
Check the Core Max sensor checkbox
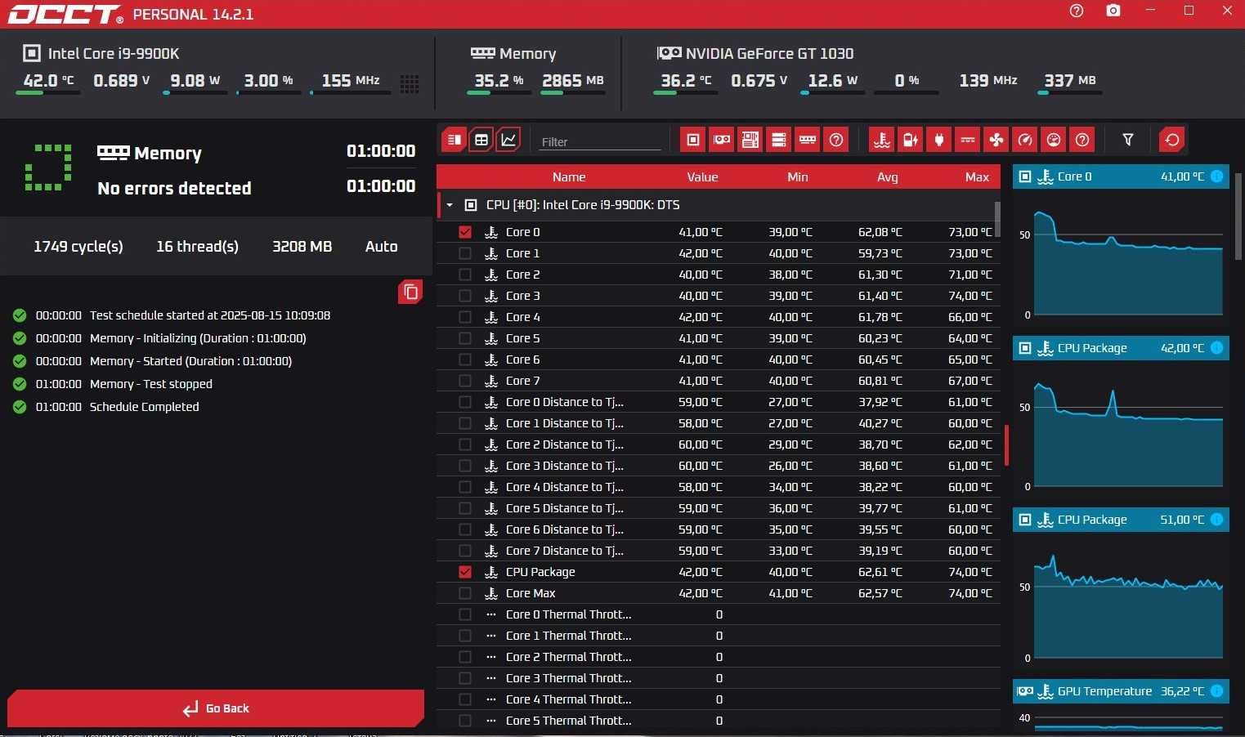[x=465, y=593]
